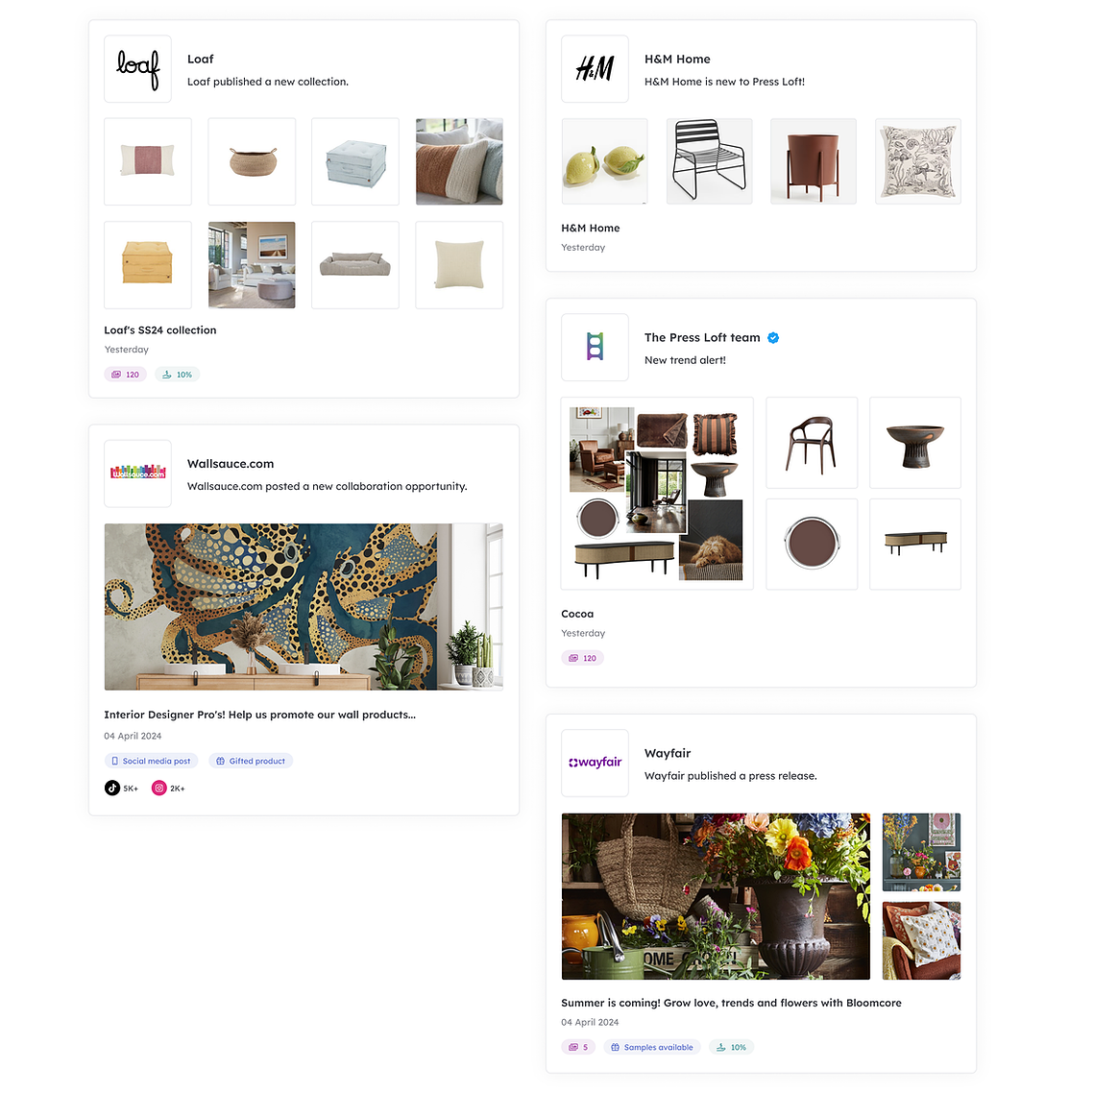The height and width of the screenshot is (1093, 1094).
Task: Click the Wallsauce.com rainbow logo
Action: [137, 473]
